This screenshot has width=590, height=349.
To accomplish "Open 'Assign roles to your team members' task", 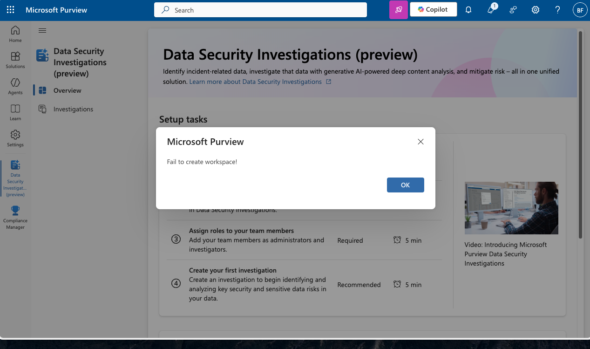I will click(241, 231).
